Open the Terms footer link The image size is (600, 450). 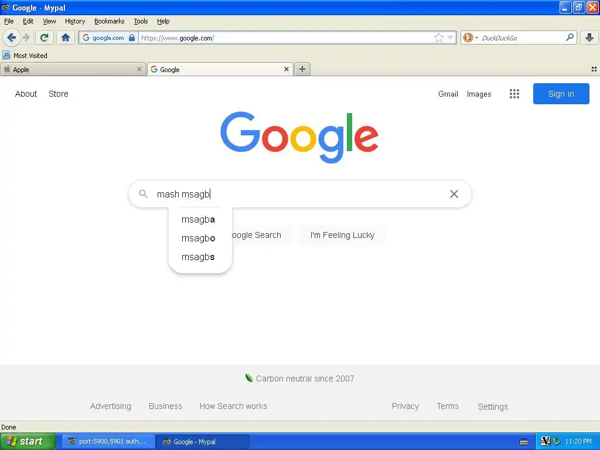(448, 406)
